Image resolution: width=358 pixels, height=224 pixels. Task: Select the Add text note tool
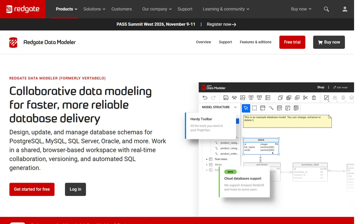pyautogui.click(x=288, y=108)
